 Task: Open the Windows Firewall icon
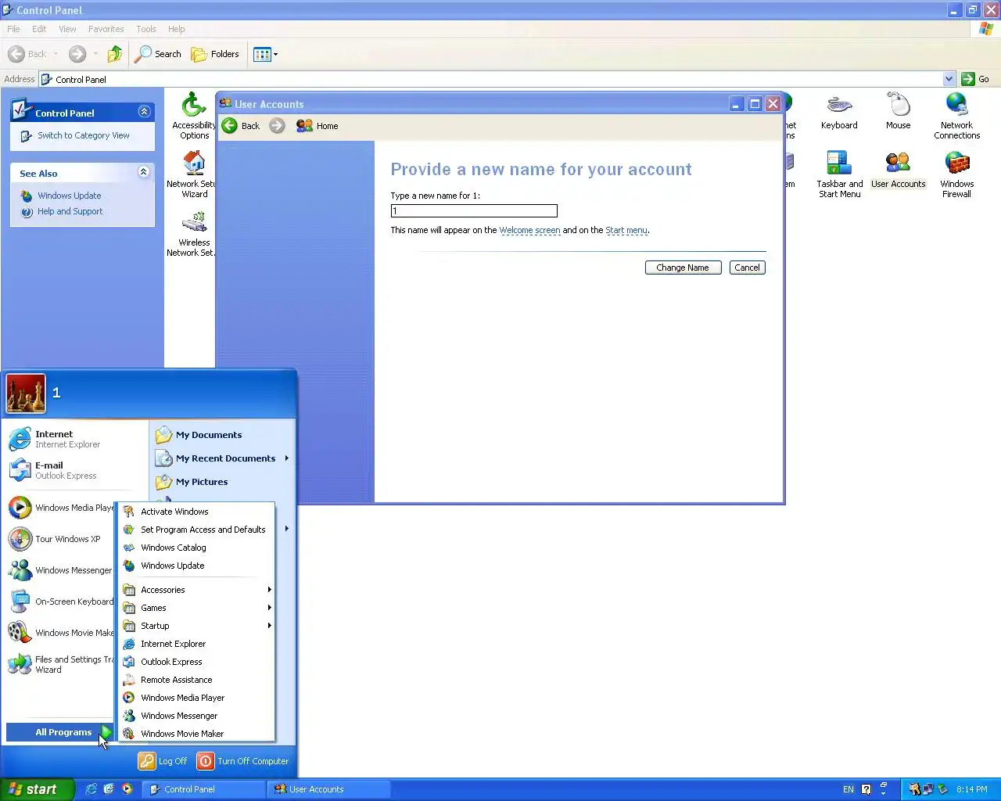956,174
